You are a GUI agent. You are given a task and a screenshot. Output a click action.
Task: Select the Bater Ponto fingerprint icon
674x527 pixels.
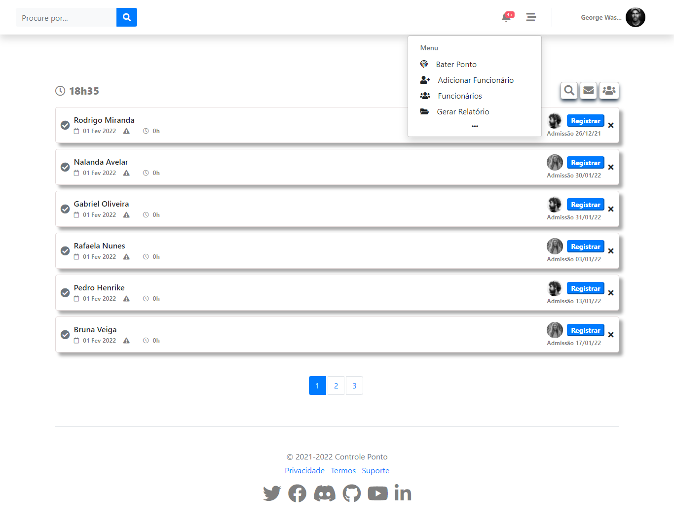click(424, 64)
